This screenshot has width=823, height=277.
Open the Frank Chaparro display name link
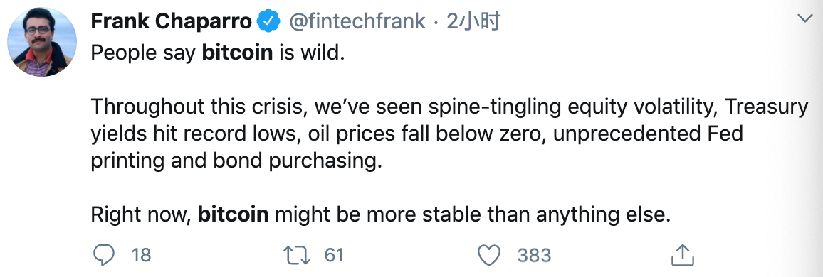[x=172, y=21]
